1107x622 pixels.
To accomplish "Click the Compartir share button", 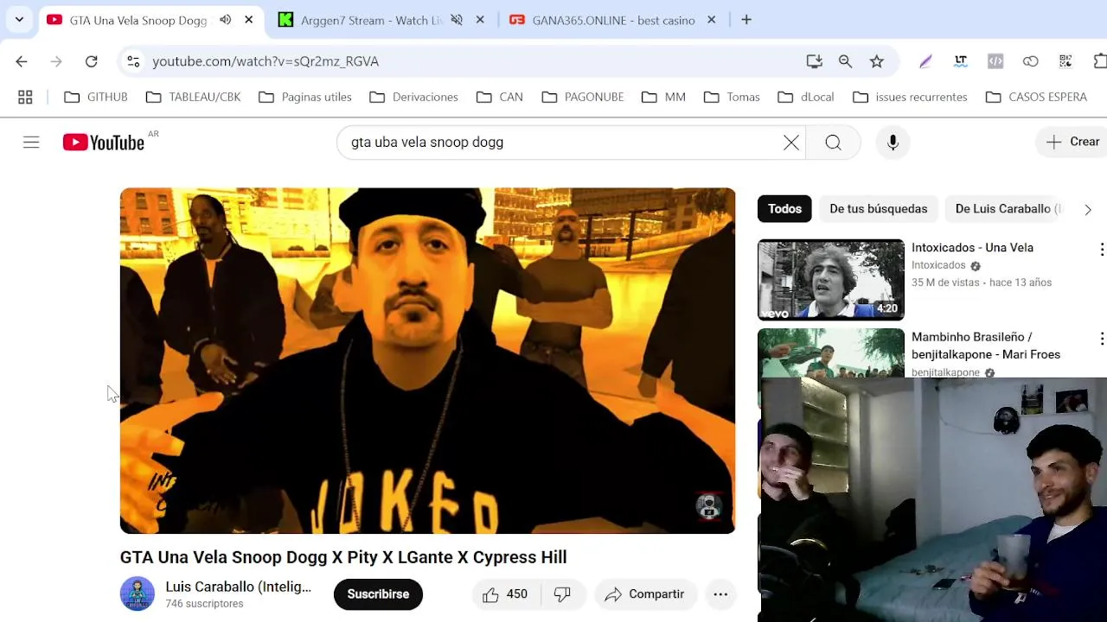I will point(645,594).
